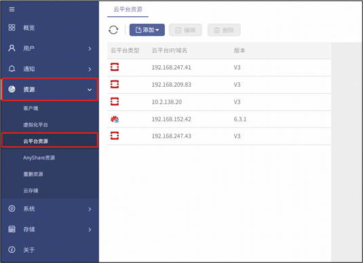The height and width of the screenshot is (263, 363).
Task: Open 云存储 submenu item
Action: point(50,190)
